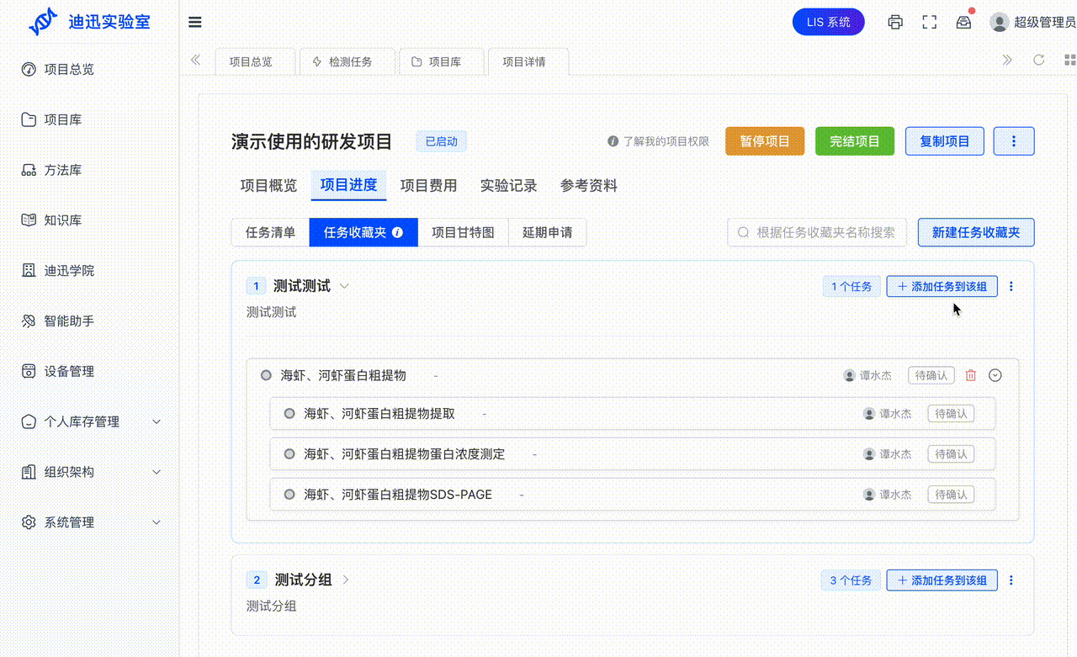Open three-dot menu for 测试测试 group
Viewport: 1077px width, 657px height.
pos(1011,286)
